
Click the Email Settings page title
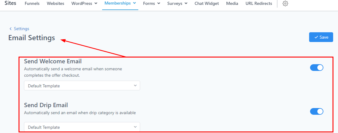click(32, 38)
